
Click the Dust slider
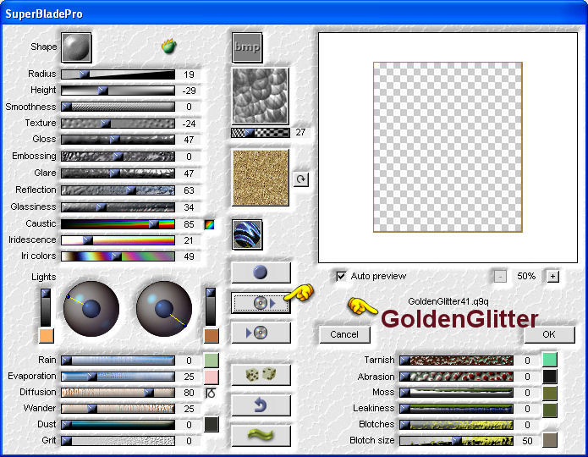[x=118, y=425]
